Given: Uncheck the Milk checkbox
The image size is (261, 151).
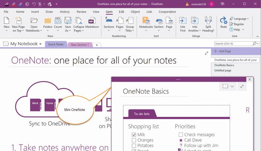Looking at the screenshot, I should coord(134,135).
